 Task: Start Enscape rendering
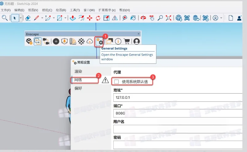[29, 41]
